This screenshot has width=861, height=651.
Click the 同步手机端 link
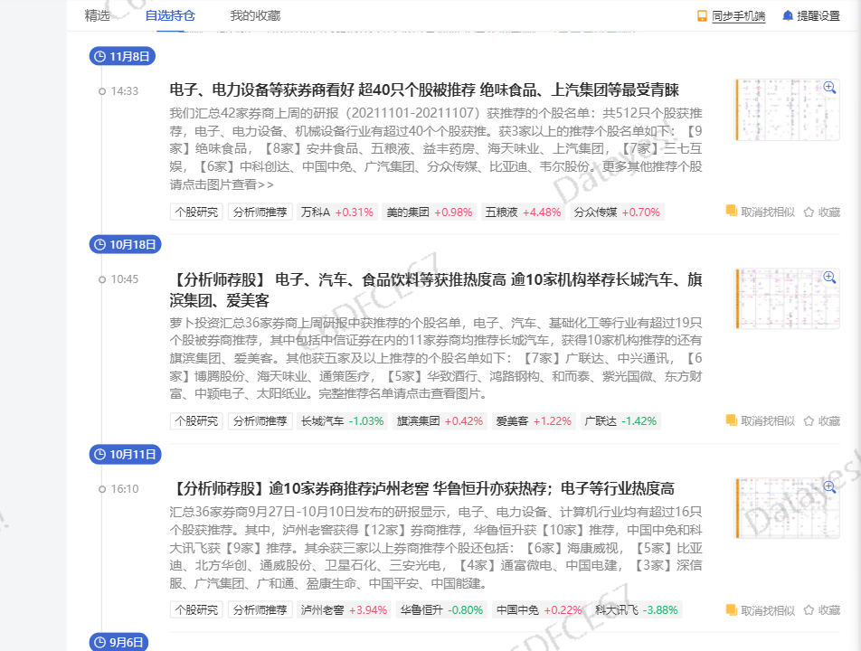(x=739, y=16)
